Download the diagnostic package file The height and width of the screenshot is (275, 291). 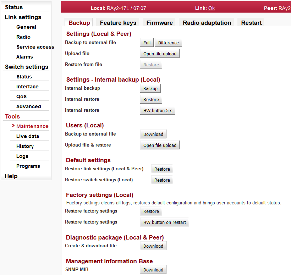[153, 246]
